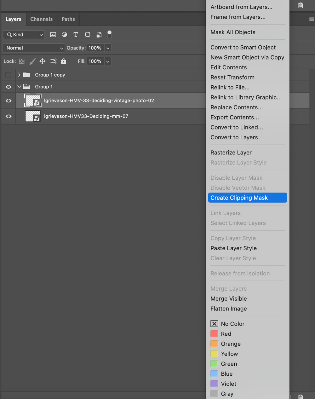This screenshot has height=399, width=315.
Task: Open Layers panel hamburger menu
Action: (x=312, y=19)
